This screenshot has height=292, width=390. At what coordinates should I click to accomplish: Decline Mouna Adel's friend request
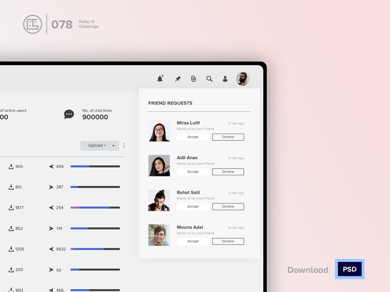click(x=228, y=241)
